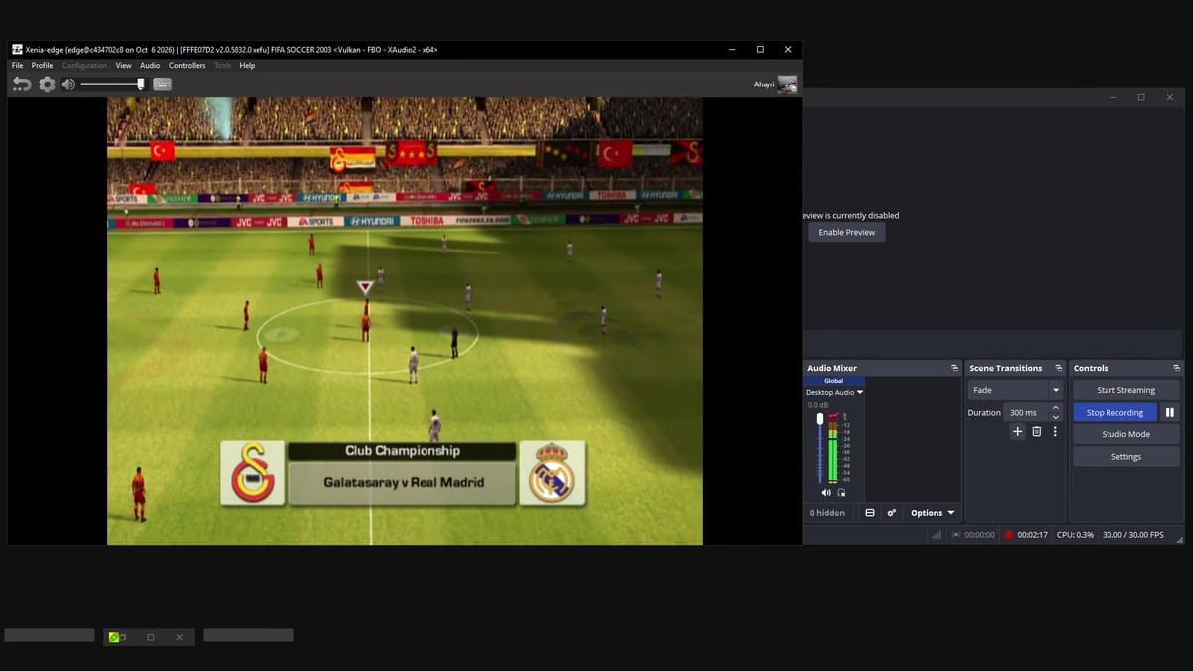The width and height of the screenshot is (1193, 671).
Task: Pause the OBS recording
Action: (x=1169, y=412)
